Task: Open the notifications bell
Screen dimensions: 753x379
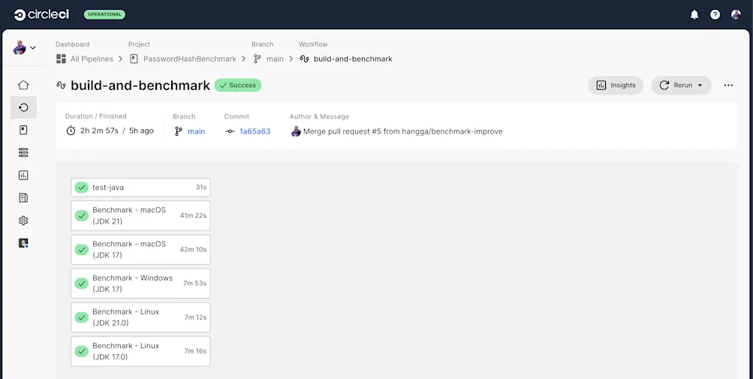Action: point(694,15)
